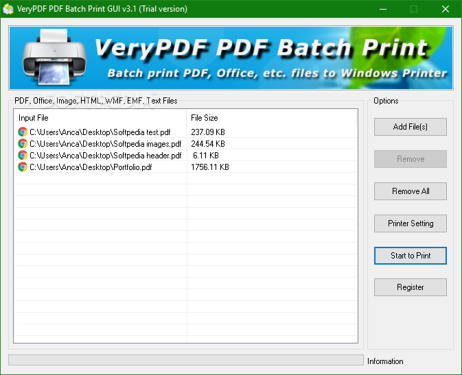Click the Chrome icon beside Softpedia images.pdf

pyautogui.click(x=23, y=144)
